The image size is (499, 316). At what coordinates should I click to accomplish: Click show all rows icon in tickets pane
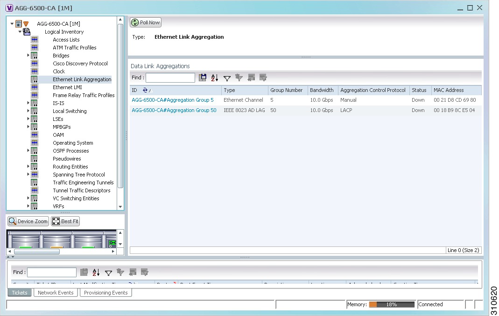(x=133, y=272)
